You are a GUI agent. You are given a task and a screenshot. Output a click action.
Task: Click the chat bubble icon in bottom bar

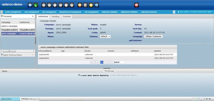point(210,99)
